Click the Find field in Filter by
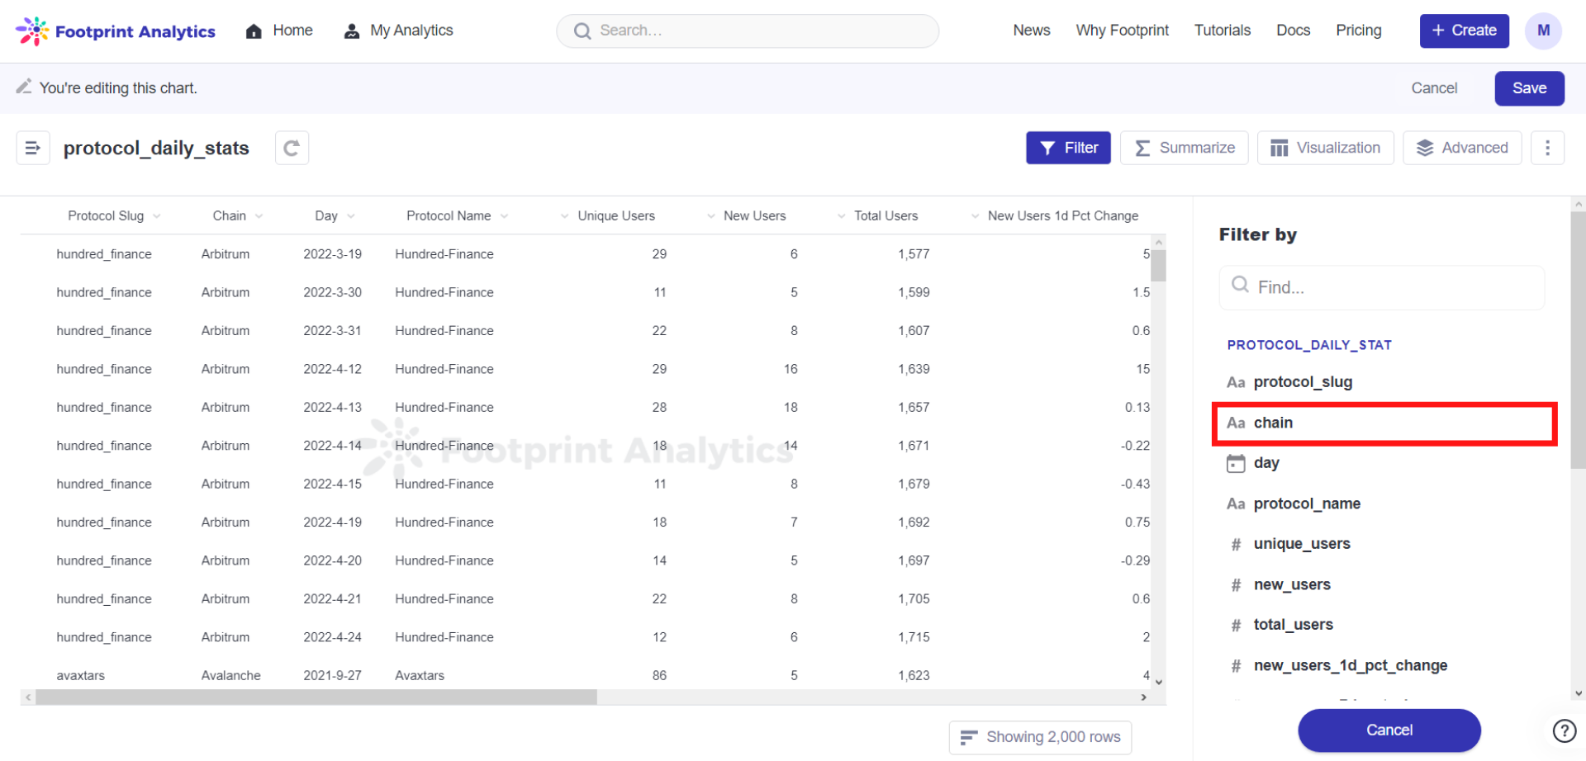 1381,287
